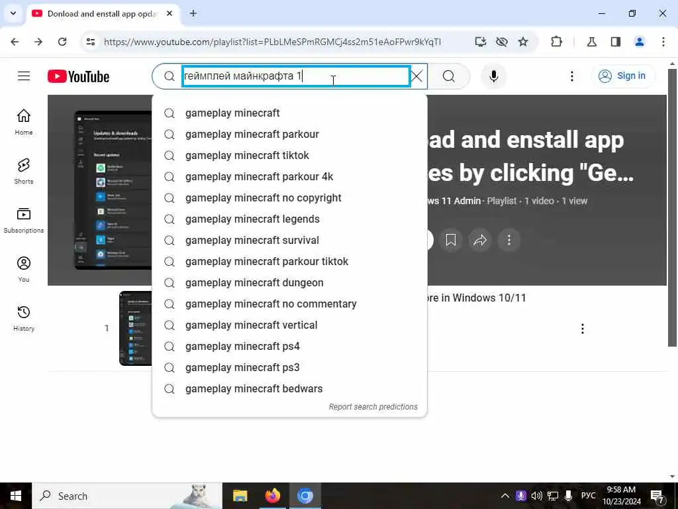Click 'Report search predictions' link
678x509 pixels.
[x=373, y=407]
